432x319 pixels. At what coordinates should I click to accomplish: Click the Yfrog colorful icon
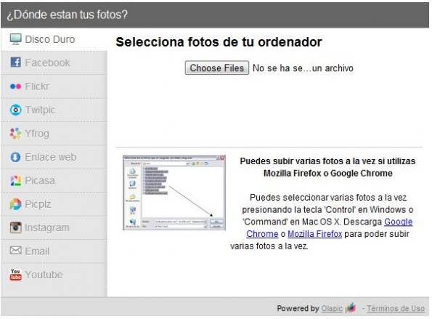[15, 134]
